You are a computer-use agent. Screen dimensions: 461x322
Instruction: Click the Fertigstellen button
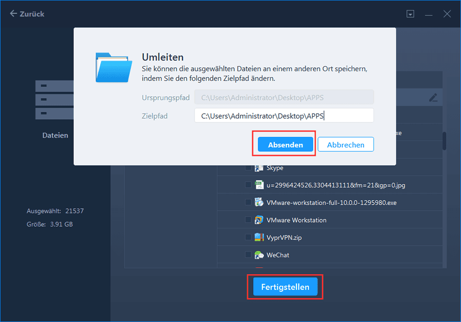point(284,287)
